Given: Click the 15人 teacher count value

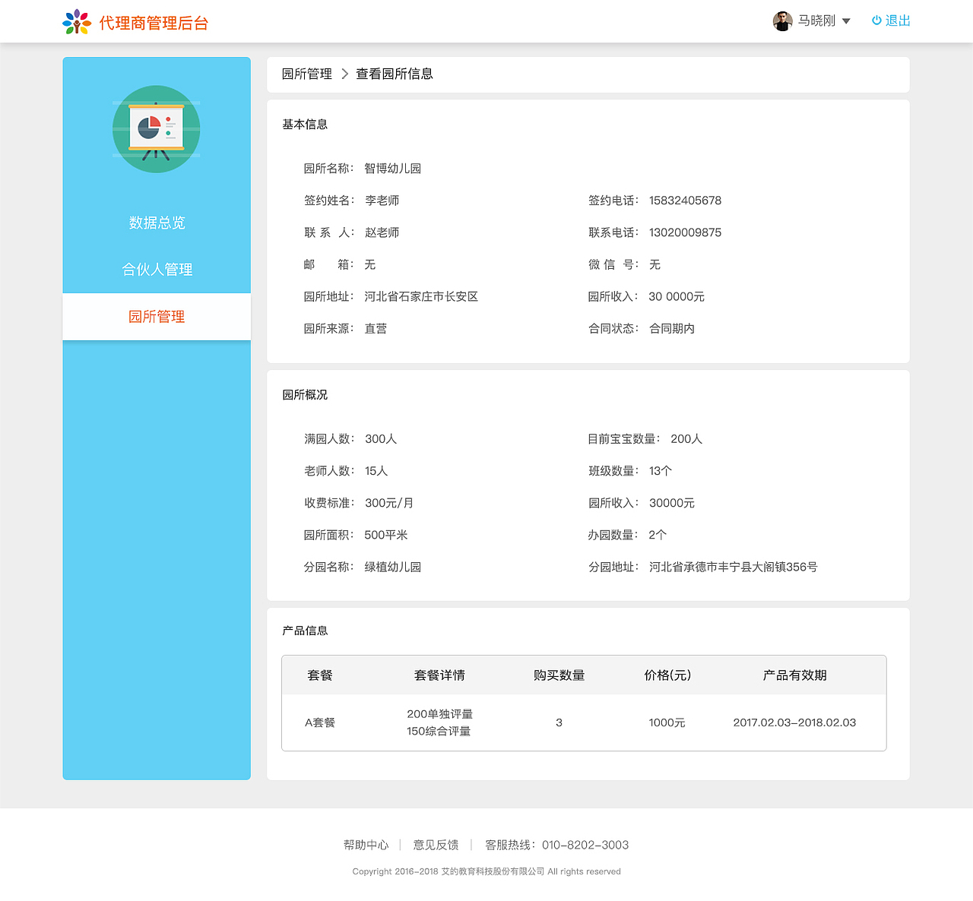Looking at the screenshot, I should click(x=376, y=471).
